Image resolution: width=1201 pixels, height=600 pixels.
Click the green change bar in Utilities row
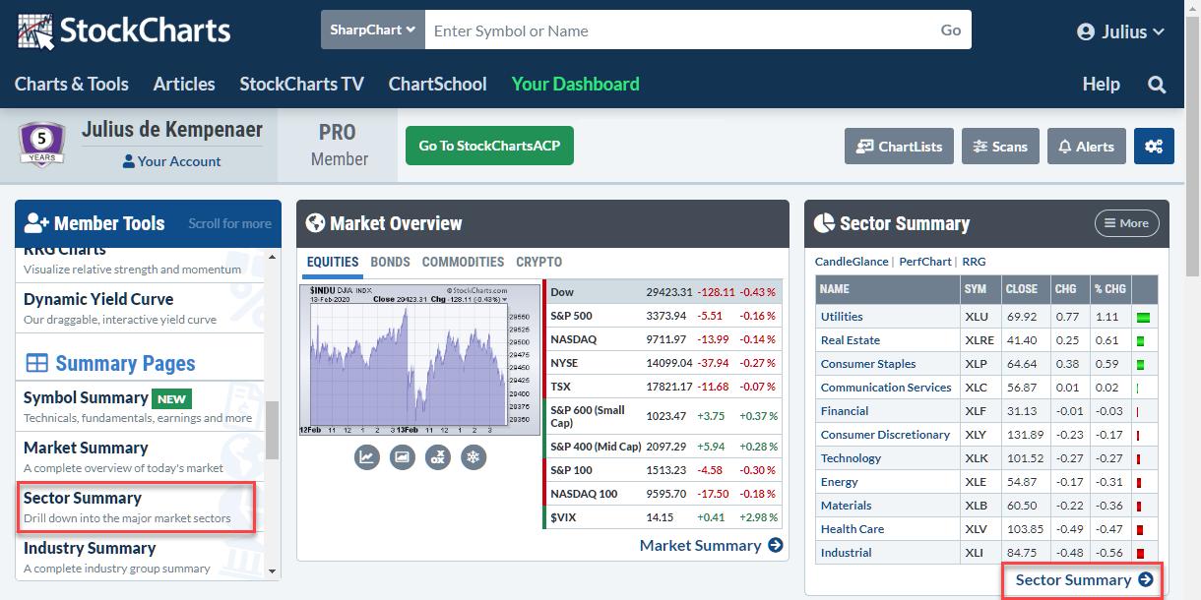point(1144,318)
